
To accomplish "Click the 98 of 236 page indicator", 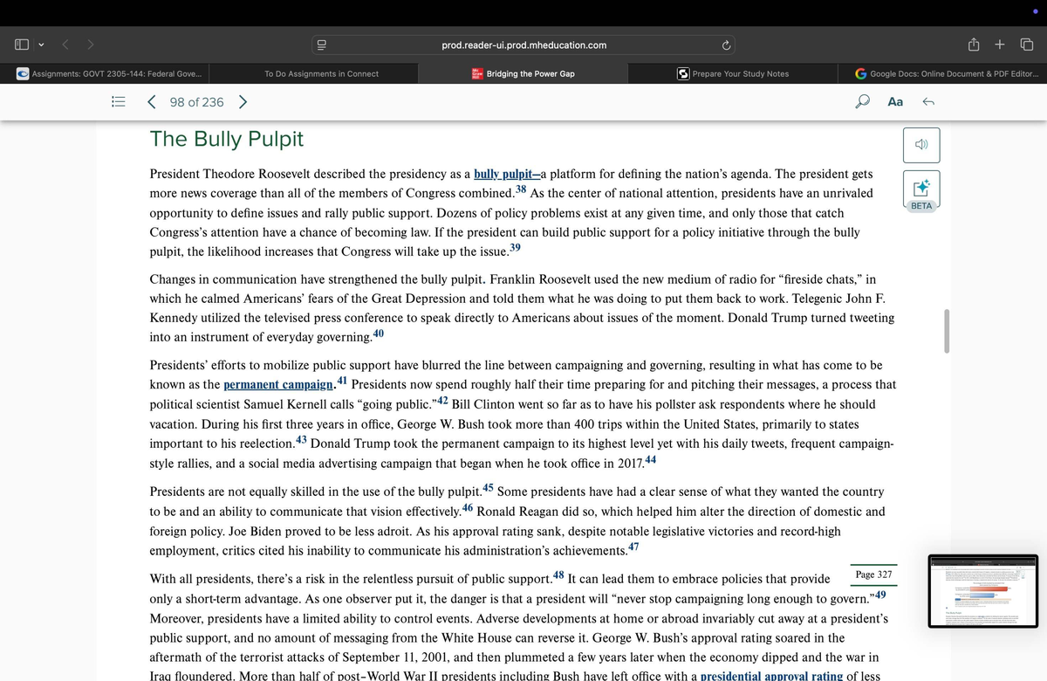I will 196,102.
